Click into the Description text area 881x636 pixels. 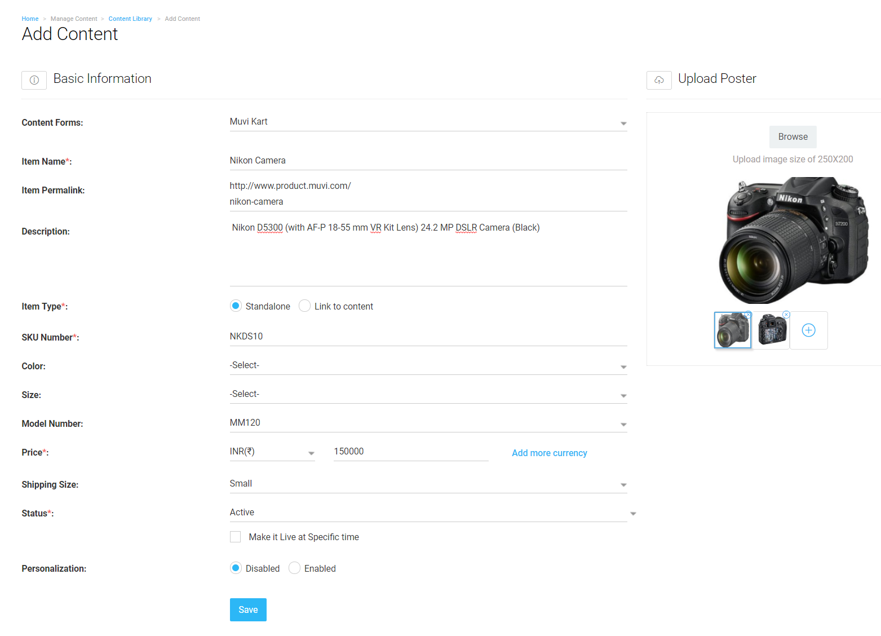point(428,253)
